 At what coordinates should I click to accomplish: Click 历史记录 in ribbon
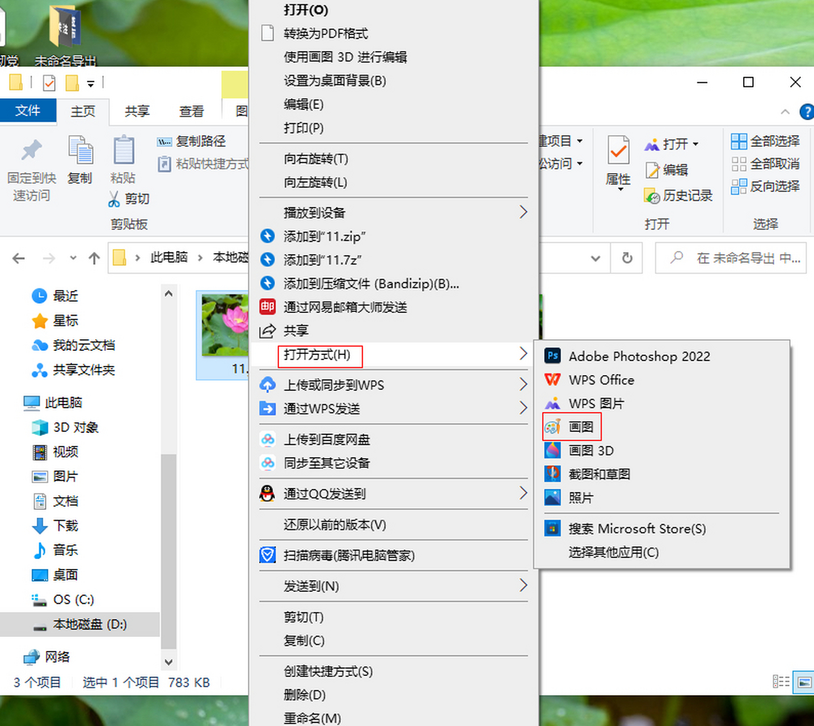coord(678,196)
